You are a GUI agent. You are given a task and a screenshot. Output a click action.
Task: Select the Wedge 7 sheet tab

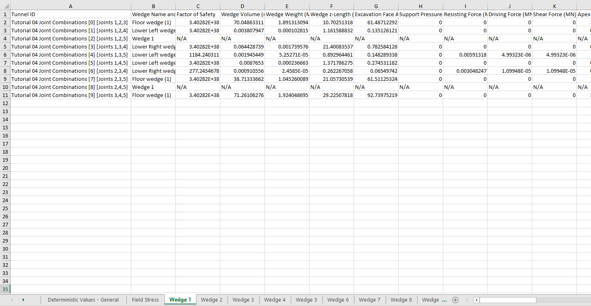pyautogui.click(x=369, y=300)
